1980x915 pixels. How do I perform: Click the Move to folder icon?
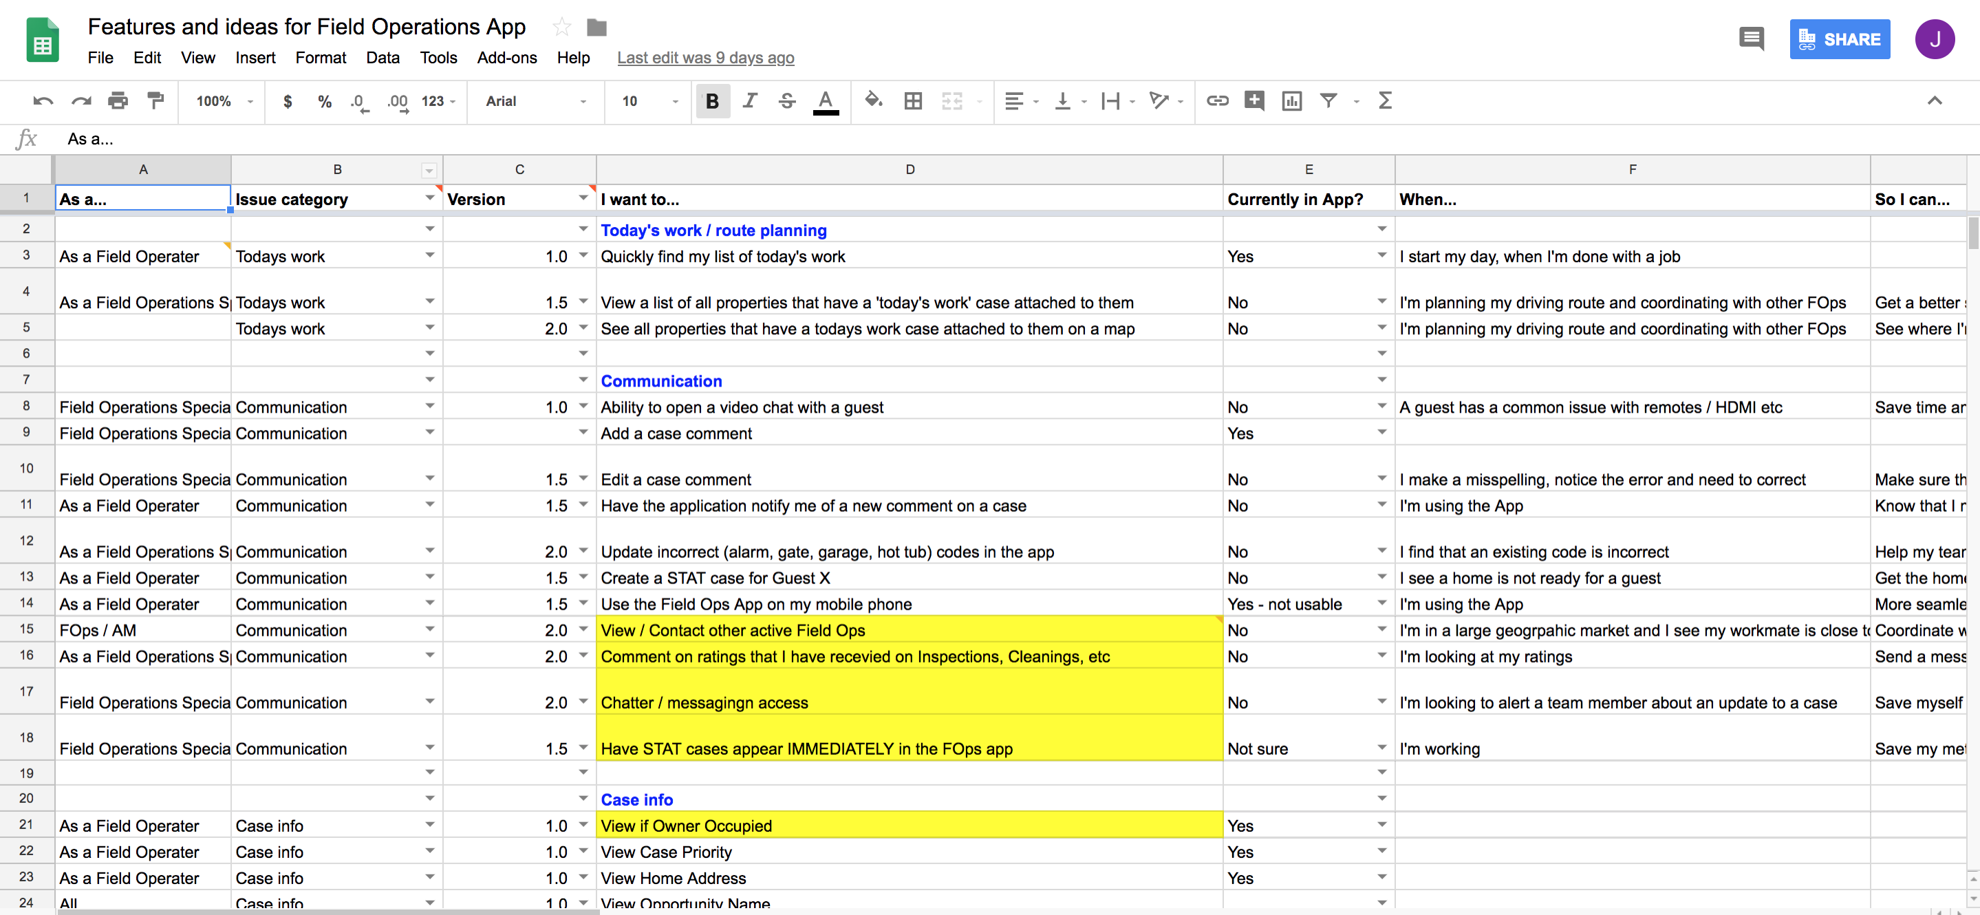(x=596, y=28)
